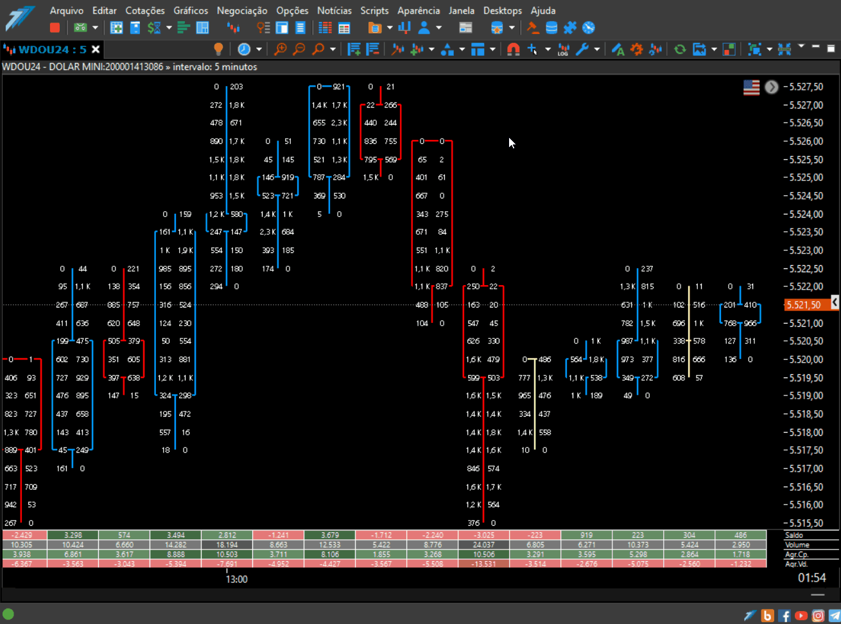Open dropdown arrow beside export image icon
The width and height of the screenshot is (841, 624).
pos(714,49)
